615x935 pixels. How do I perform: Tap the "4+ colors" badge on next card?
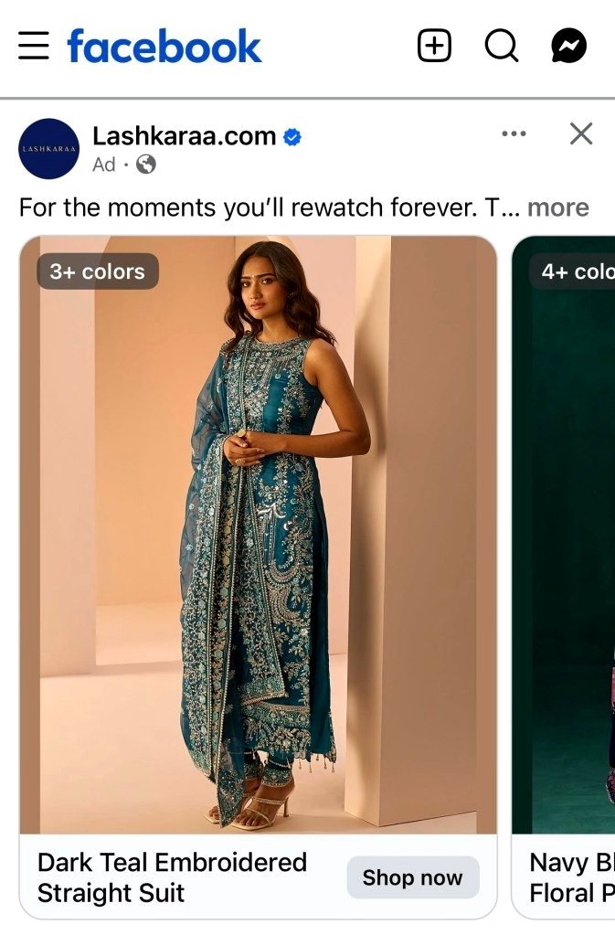coord(572,271)
